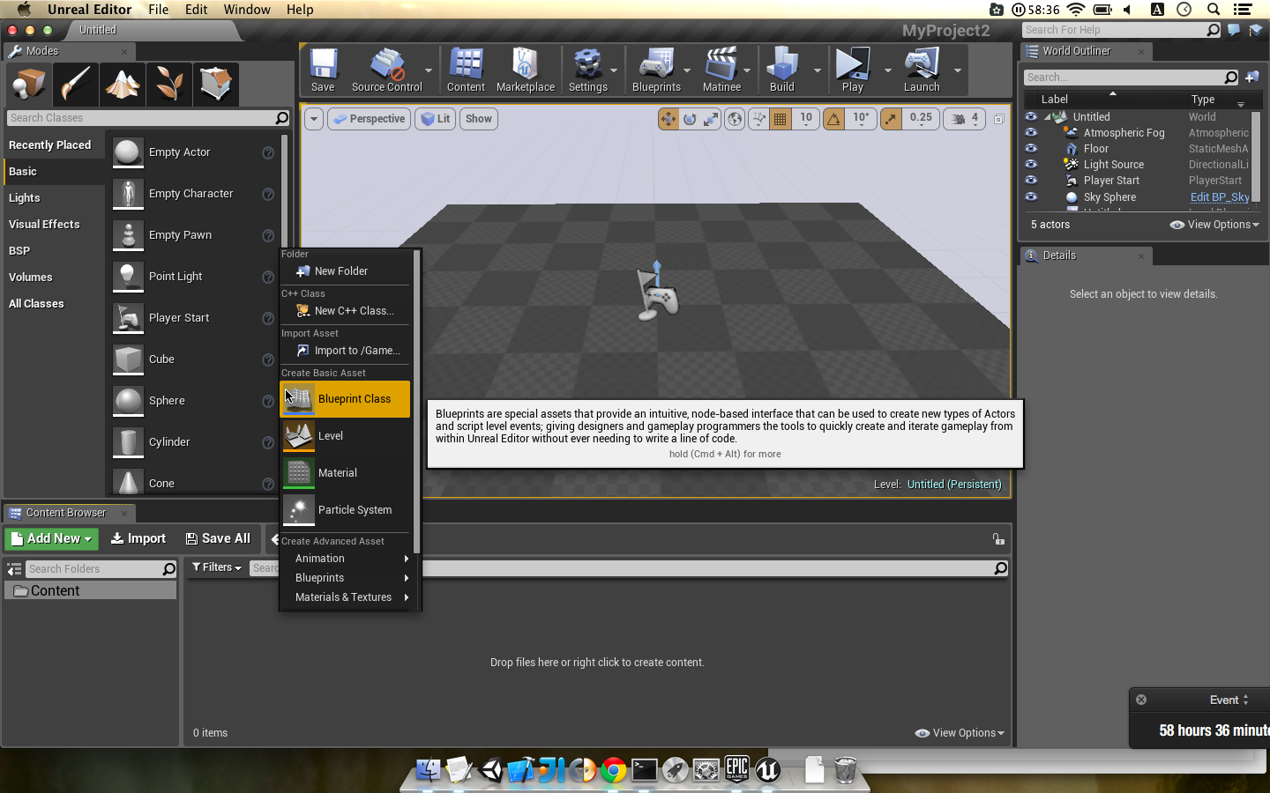Click the Import button in Content Browser
The width and height of the screenshot is (1270, 793).
click(x=138, y=538)
